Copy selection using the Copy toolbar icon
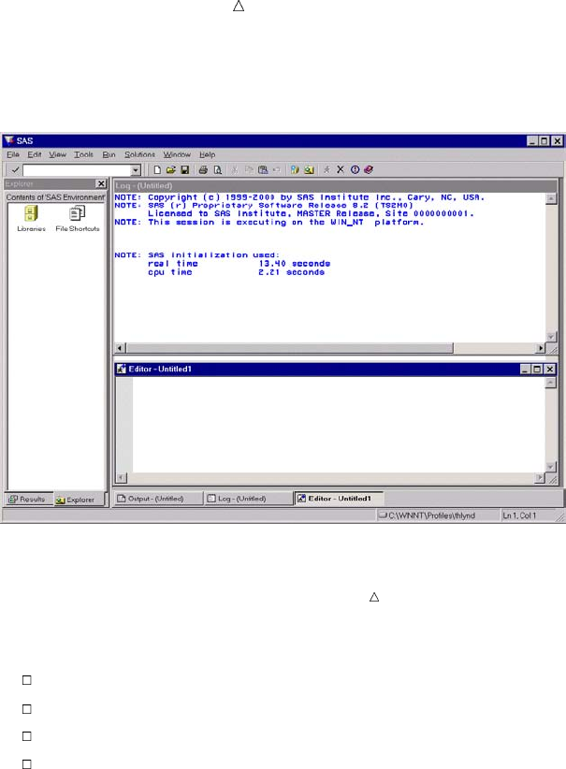The width and height of the screenshot is (566, 769). click(x=249, y=169)
